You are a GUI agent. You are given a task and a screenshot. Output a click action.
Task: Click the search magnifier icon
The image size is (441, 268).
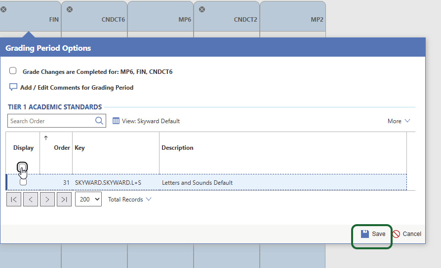(x=99, y=121)
